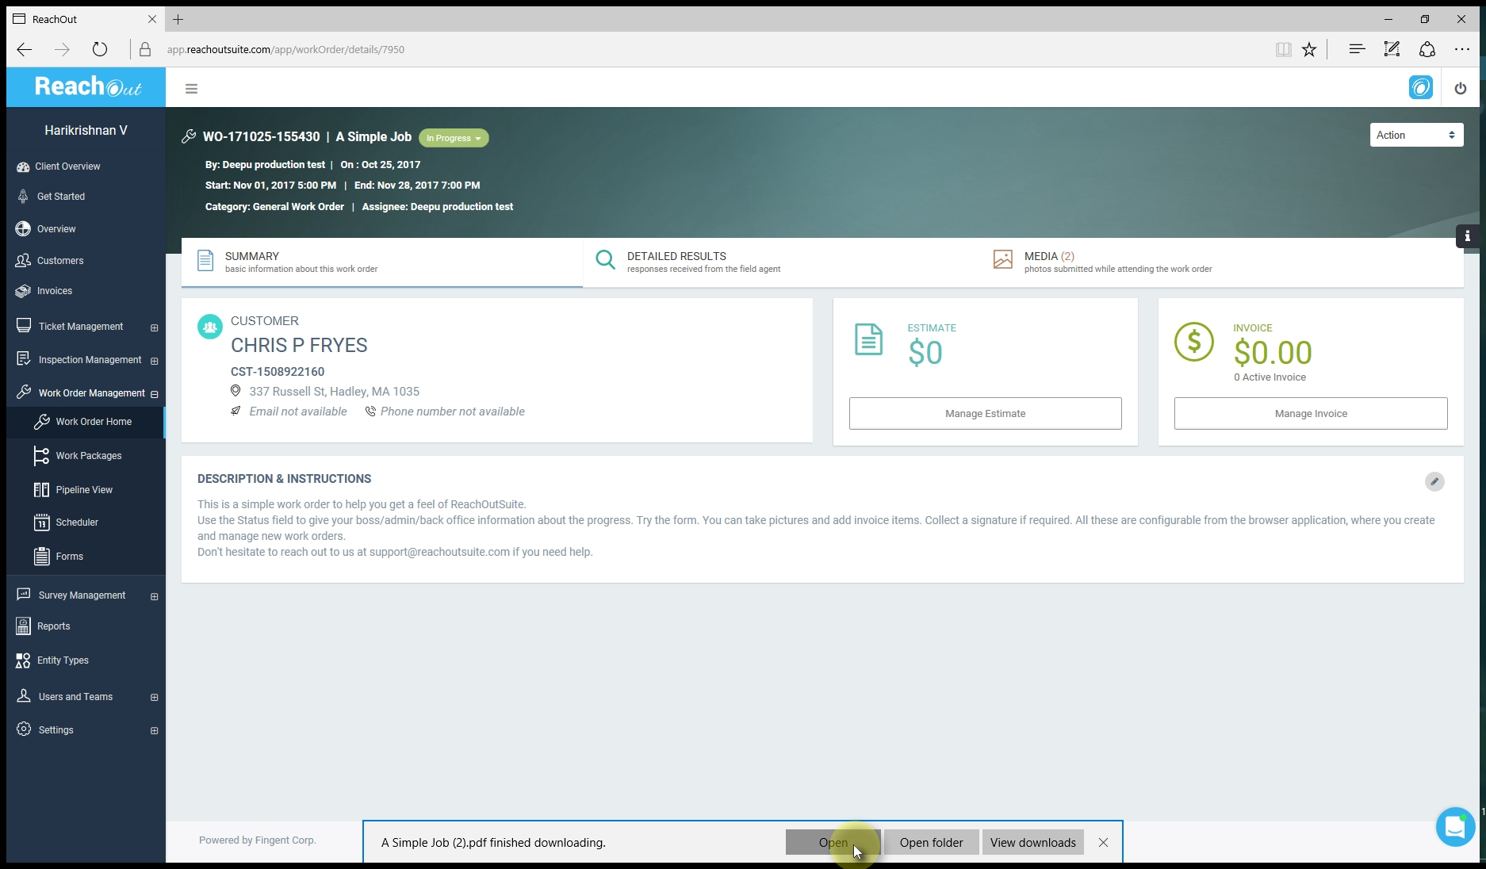The height and width of the screenshot is (869, 1486).
Task: Click the wrench icon beside work order number
Action: point(189,136)
